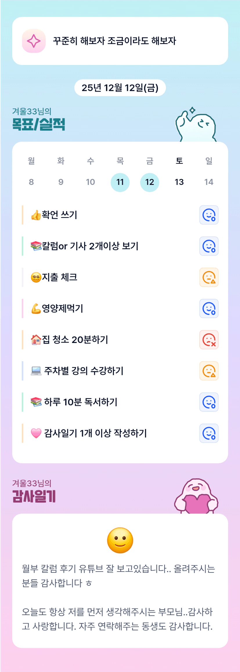Click the red sad face icon for 집 청소 20분하기
The height and width of the screenshot is (672, 240).
click(x=209, y=340)
